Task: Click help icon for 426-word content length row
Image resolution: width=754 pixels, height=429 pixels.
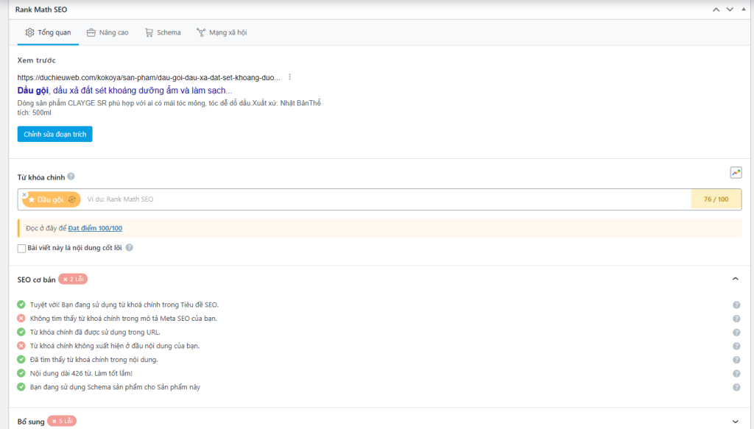Action: pos(736,373)
